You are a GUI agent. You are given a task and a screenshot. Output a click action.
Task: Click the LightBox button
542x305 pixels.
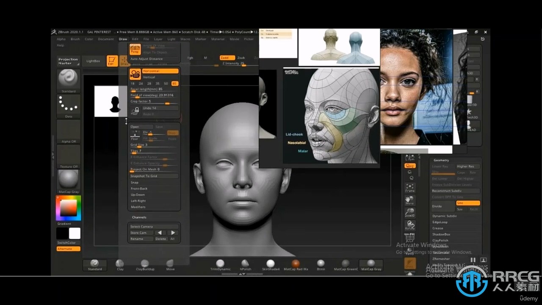click(x=93, y=61)
